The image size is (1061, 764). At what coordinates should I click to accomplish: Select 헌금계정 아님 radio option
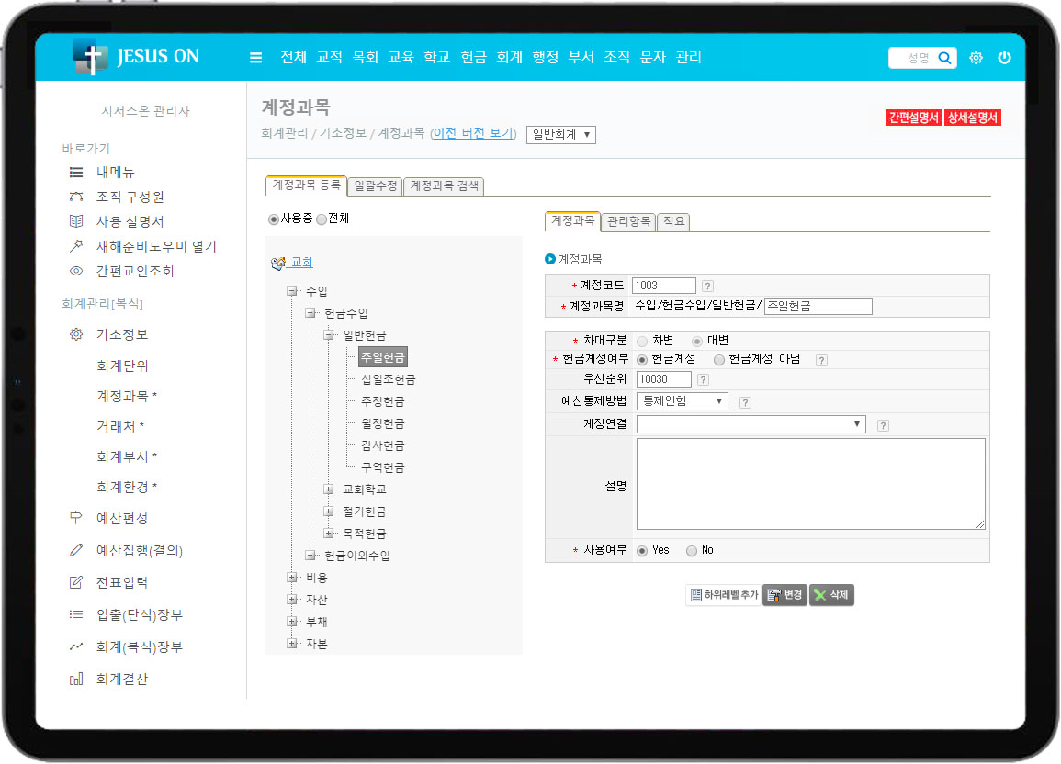point(718,359)
